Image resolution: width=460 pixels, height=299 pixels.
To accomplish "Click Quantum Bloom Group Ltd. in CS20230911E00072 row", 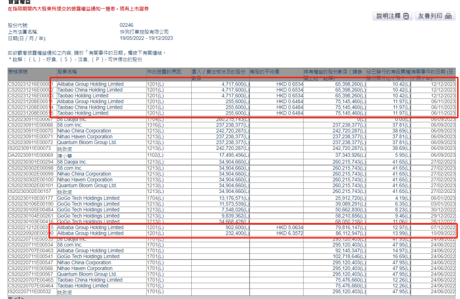I will tap(87, 143).
